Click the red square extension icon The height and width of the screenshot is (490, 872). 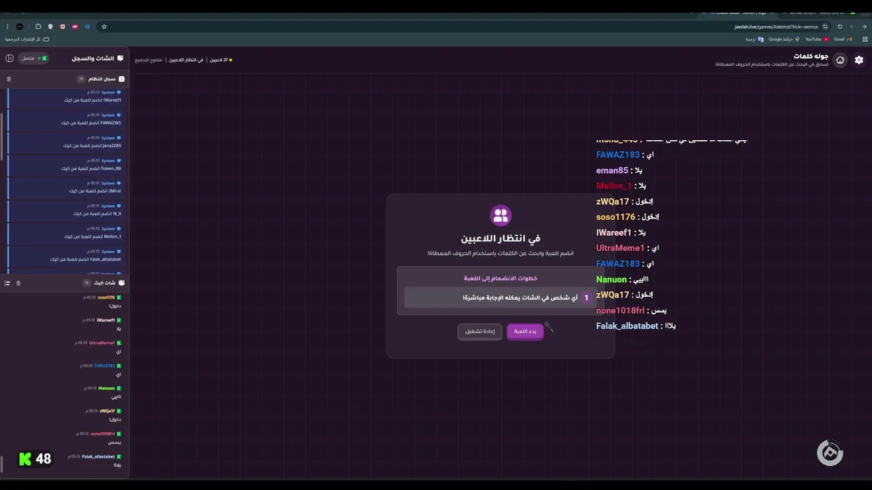click(x=63, y=27)
